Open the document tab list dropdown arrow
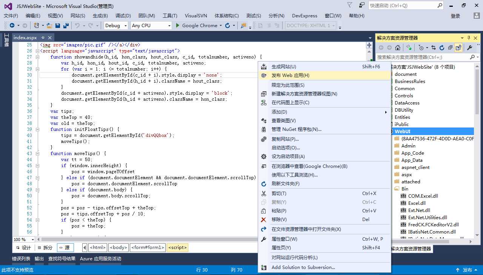483x275 pixels. click(370, 38)
